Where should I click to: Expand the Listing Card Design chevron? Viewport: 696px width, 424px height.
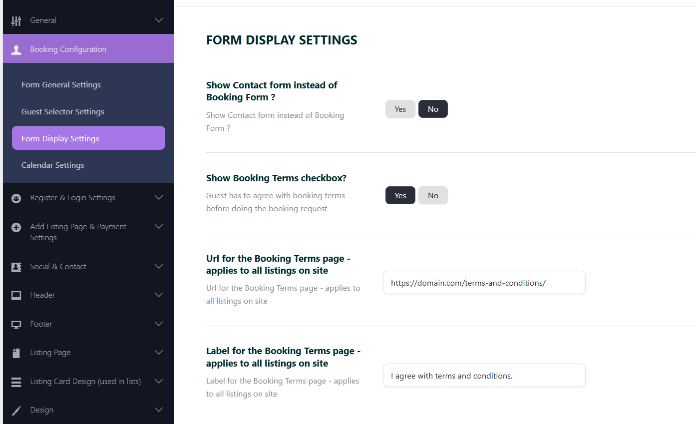pos(159,382)
